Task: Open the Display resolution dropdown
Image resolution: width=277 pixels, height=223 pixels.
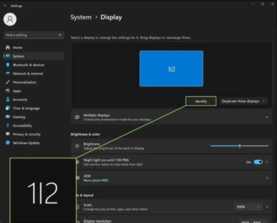Action: tap(254, 221)
